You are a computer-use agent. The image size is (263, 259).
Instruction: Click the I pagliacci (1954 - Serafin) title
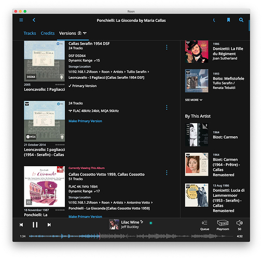click(45, 152)
